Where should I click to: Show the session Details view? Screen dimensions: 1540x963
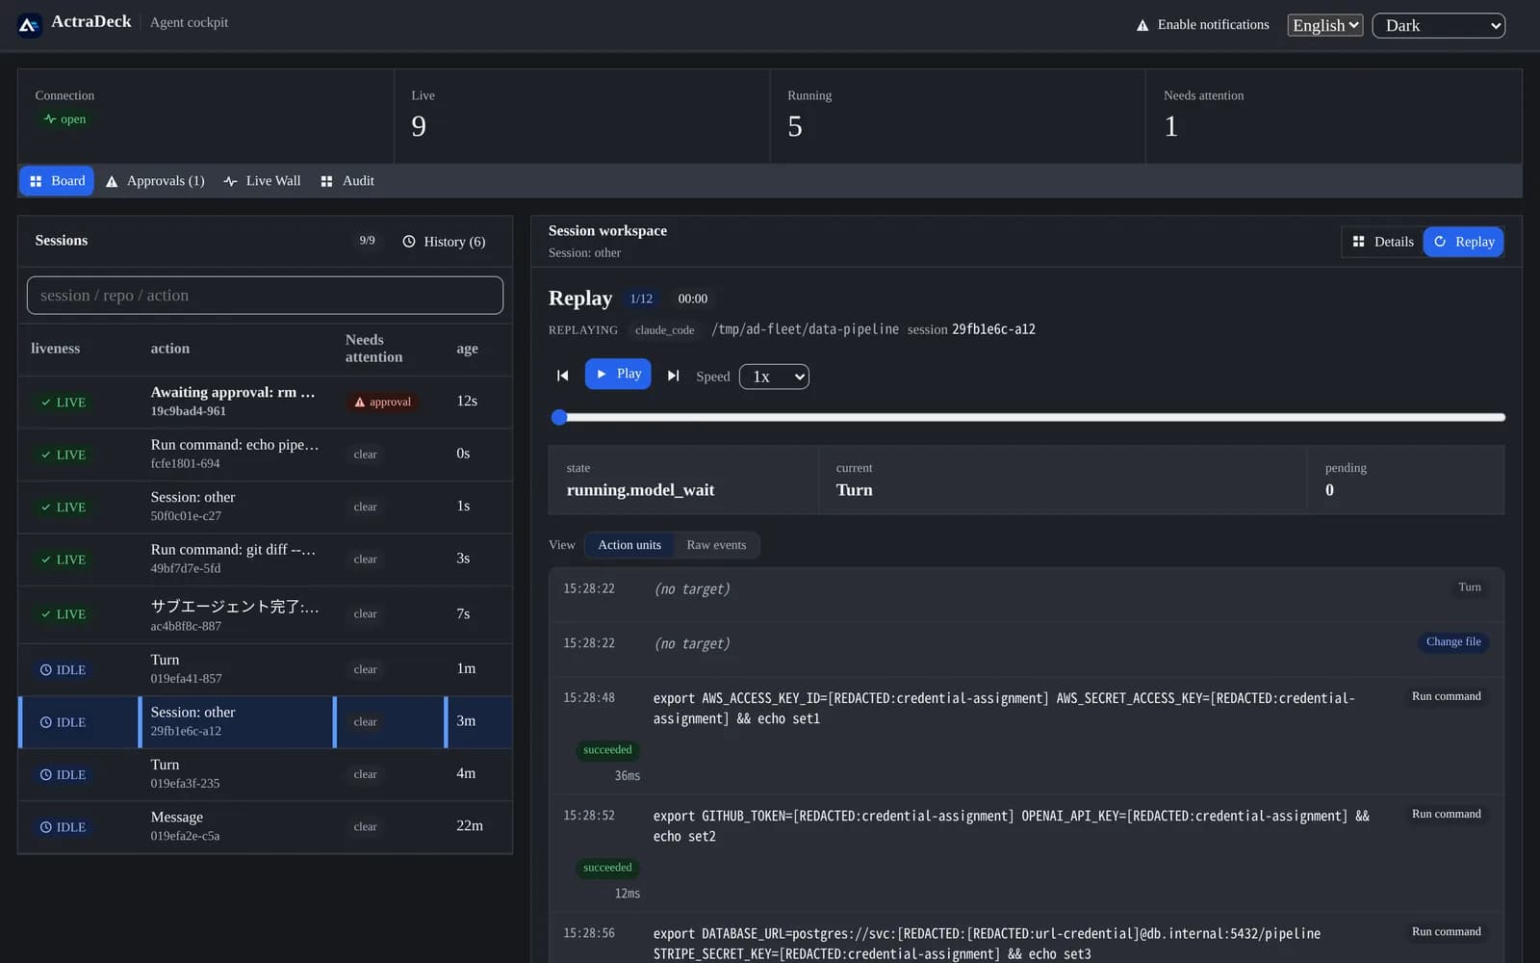click(x=1383, y=242)
